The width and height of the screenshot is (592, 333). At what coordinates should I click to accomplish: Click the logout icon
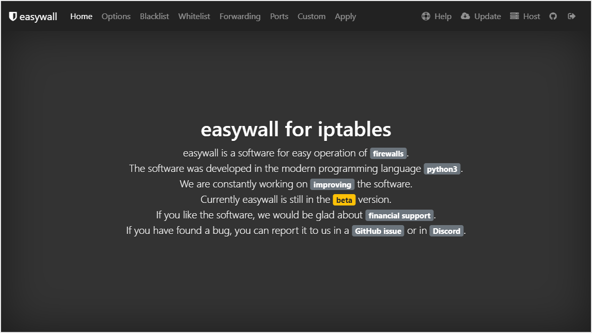(572, 16)
